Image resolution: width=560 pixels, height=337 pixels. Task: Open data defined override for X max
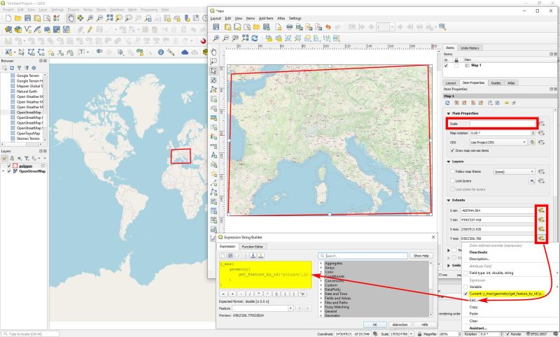tap(541, 229)
